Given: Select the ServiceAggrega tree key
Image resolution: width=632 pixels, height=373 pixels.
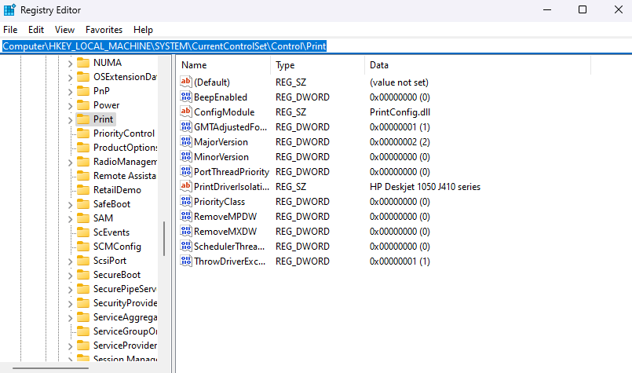Looking at the screenshot, I should pos(125,317).
